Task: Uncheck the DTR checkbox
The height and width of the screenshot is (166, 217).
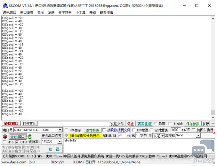Action: [x=17, y=142]
